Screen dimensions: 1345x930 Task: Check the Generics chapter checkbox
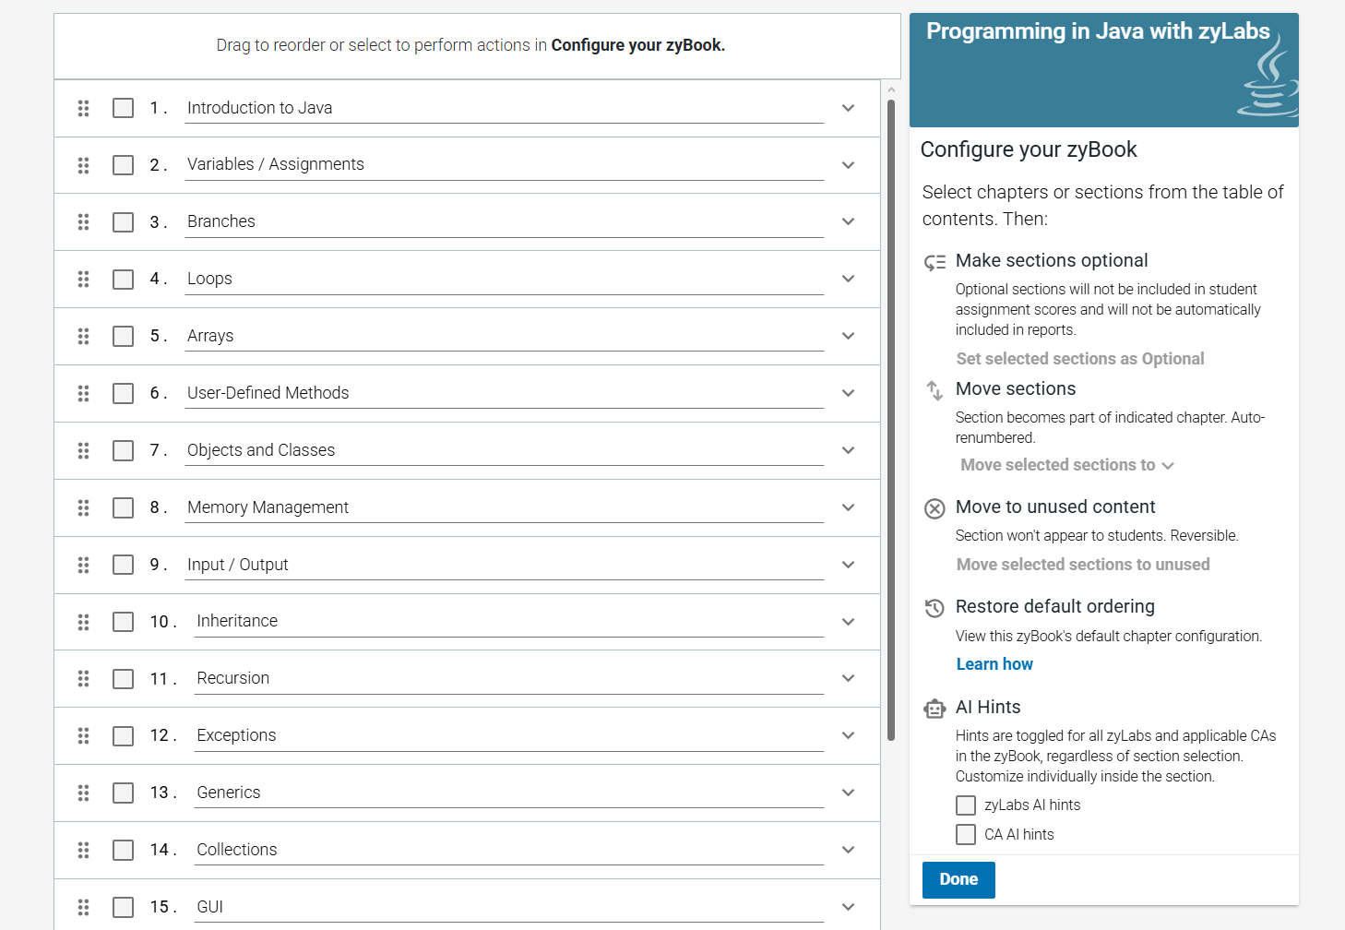(123, 793)
